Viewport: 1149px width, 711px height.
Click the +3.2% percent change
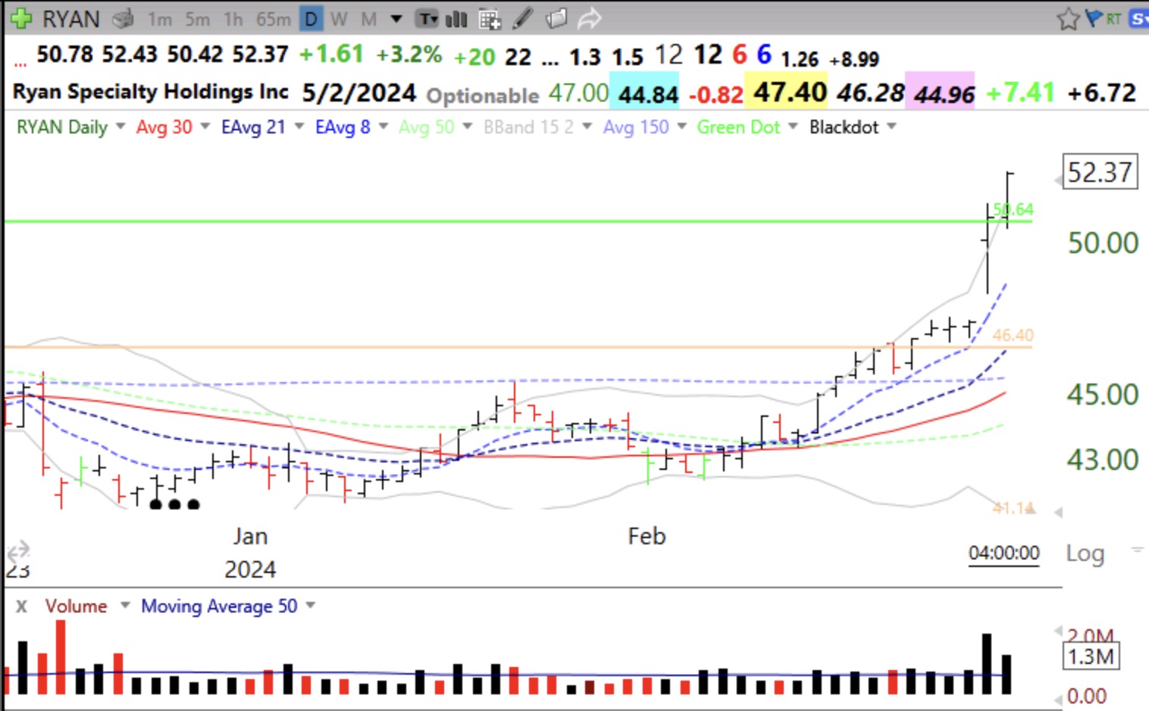pyautogui.click(x=409, y=55)
